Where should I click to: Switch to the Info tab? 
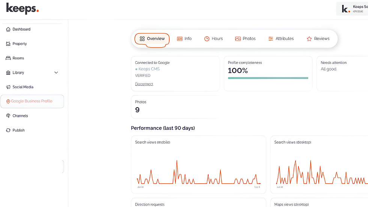coord(184,39)
